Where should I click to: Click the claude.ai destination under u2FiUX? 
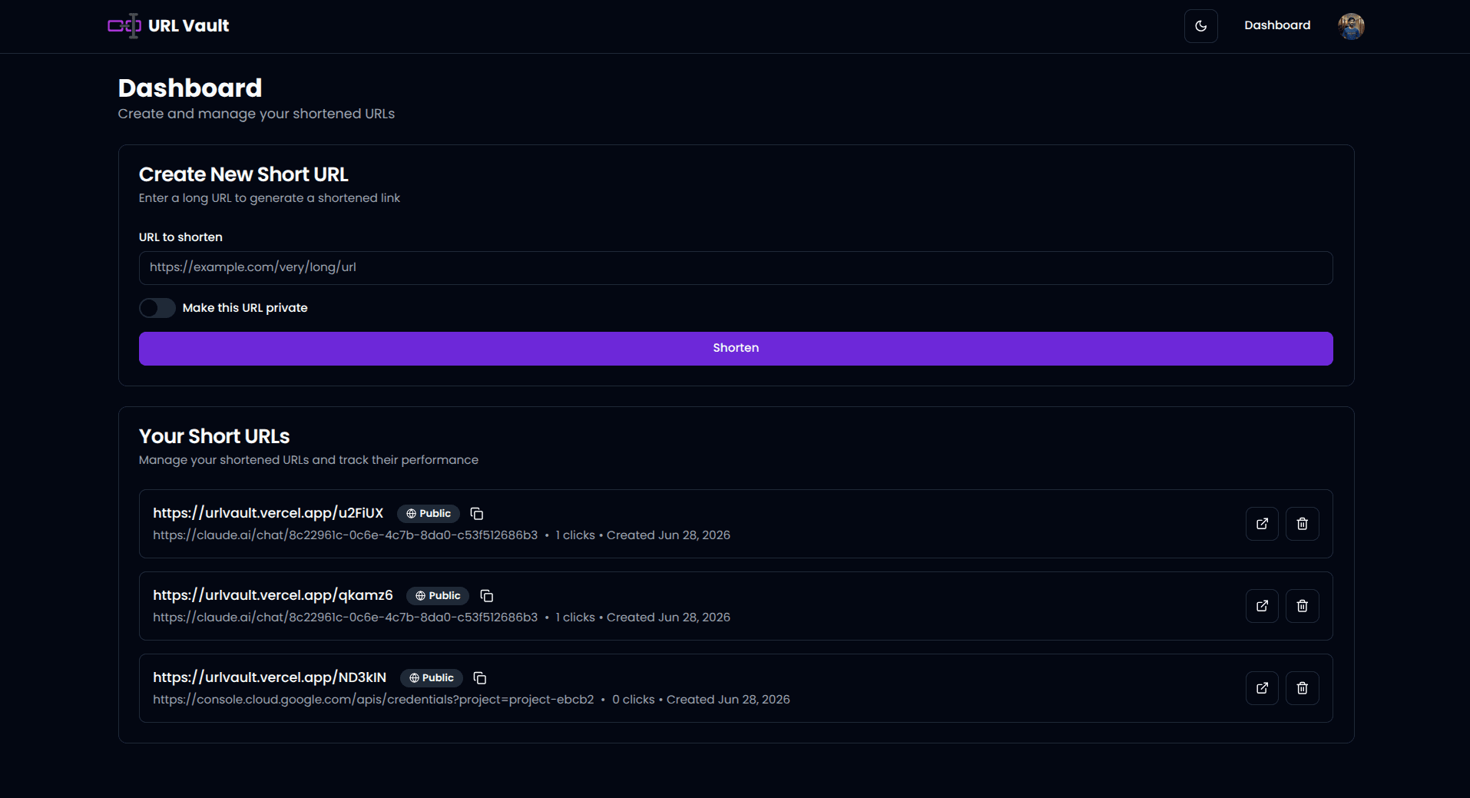point(345,535)
